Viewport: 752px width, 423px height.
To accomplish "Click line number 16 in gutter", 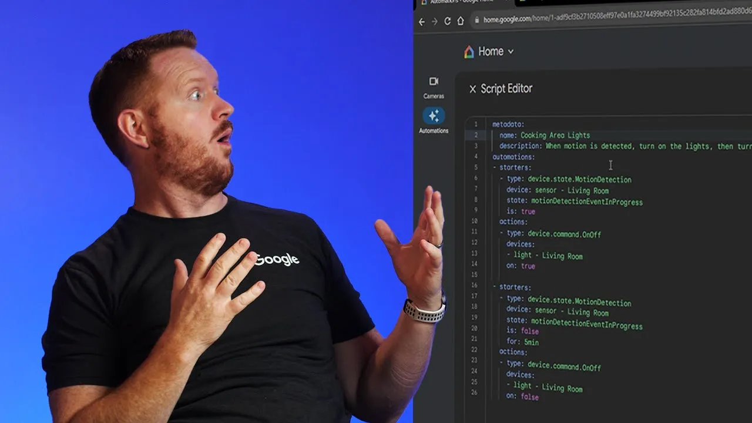I will click(474, 286).
